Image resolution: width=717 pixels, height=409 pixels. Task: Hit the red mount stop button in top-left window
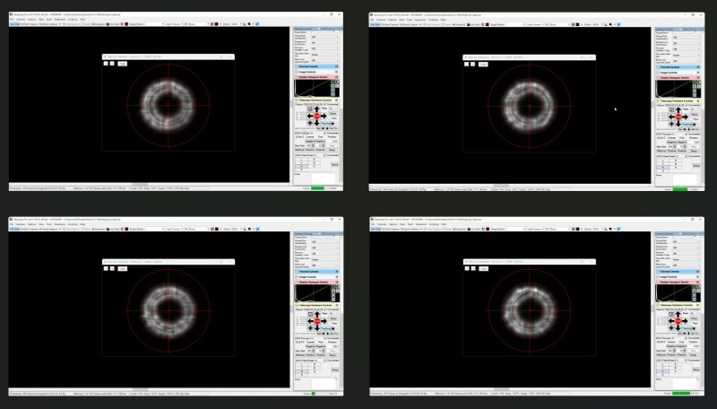pyautogui.click(x=317, y=117)
